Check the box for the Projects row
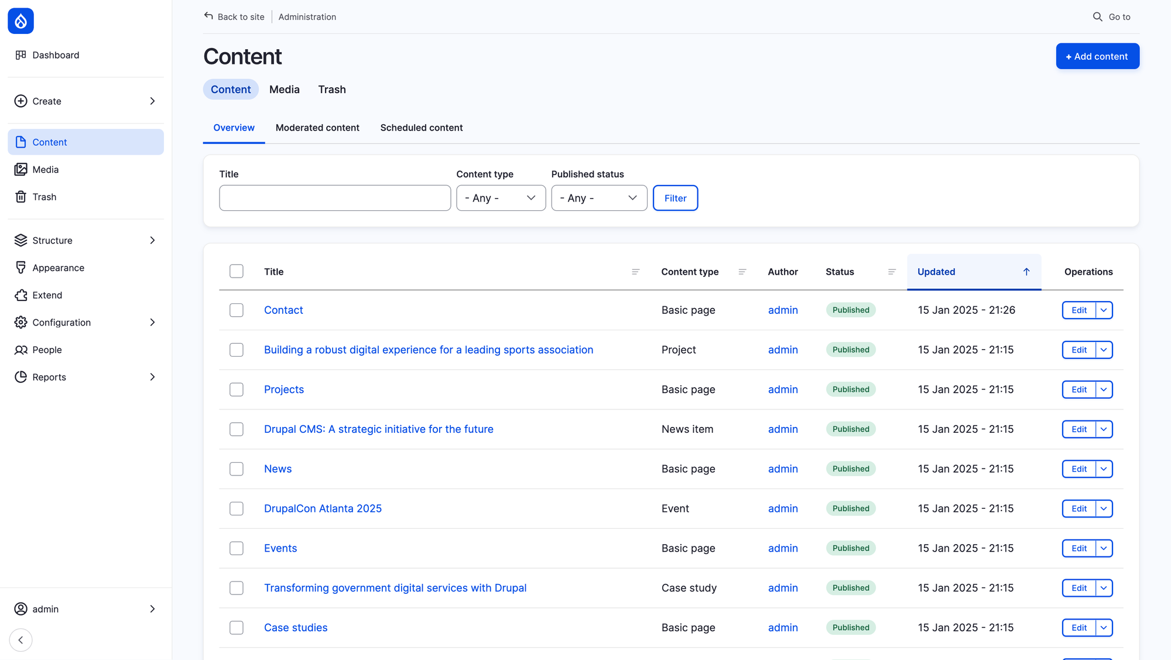Viewport: 1171px width, 660px height. pos(237,390)
